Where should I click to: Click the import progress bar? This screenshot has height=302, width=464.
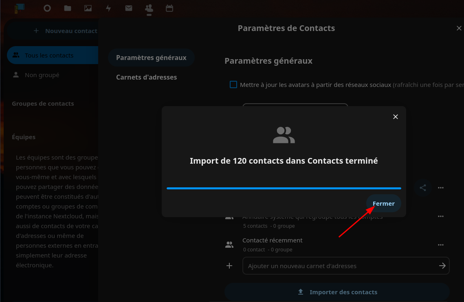click(284, 188)
